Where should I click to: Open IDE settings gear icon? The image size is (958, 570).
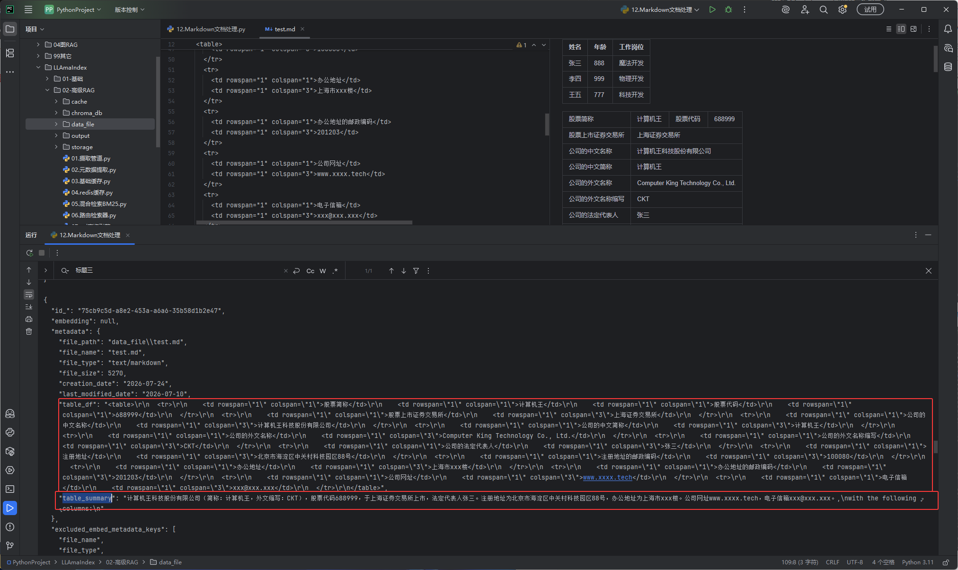843,9
